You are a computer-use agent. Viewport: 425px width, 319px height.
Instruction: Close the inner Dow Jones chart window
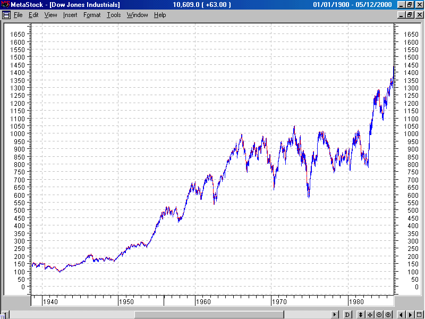(419, 15)
